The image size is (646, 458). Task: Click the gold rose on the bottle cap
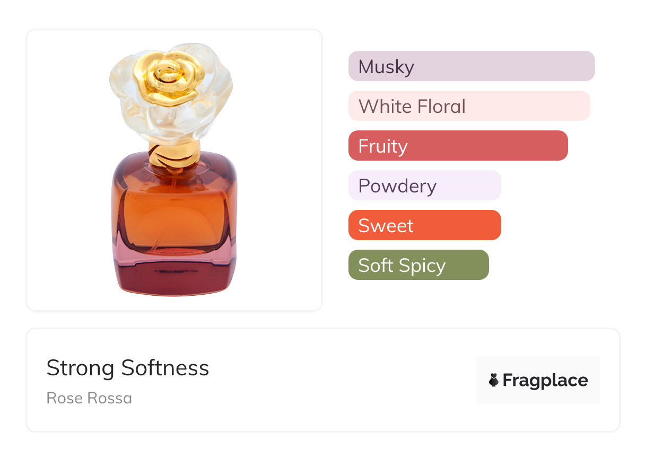169,76
